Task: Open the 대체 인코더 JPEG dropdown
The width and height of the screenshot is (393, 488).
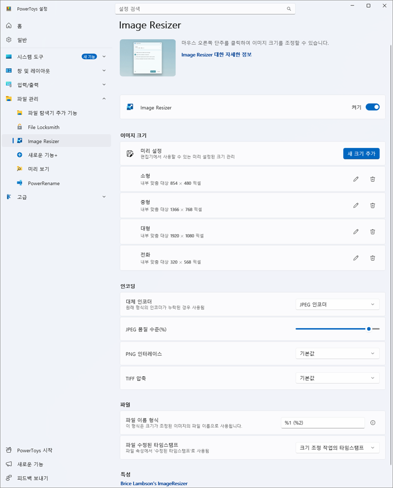Action: point(337,304)
